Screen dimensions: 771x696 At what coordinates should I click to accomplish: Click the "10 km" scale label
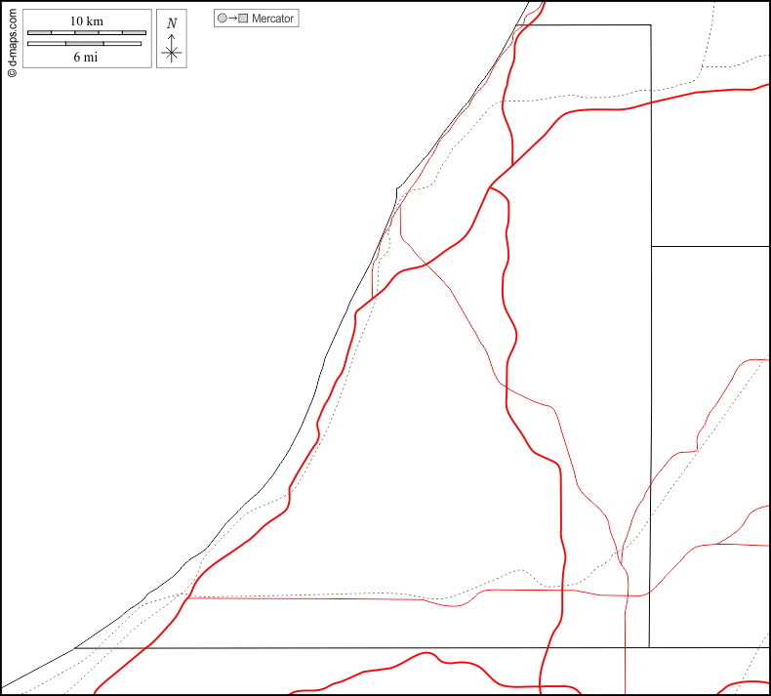tap(87, 20)
